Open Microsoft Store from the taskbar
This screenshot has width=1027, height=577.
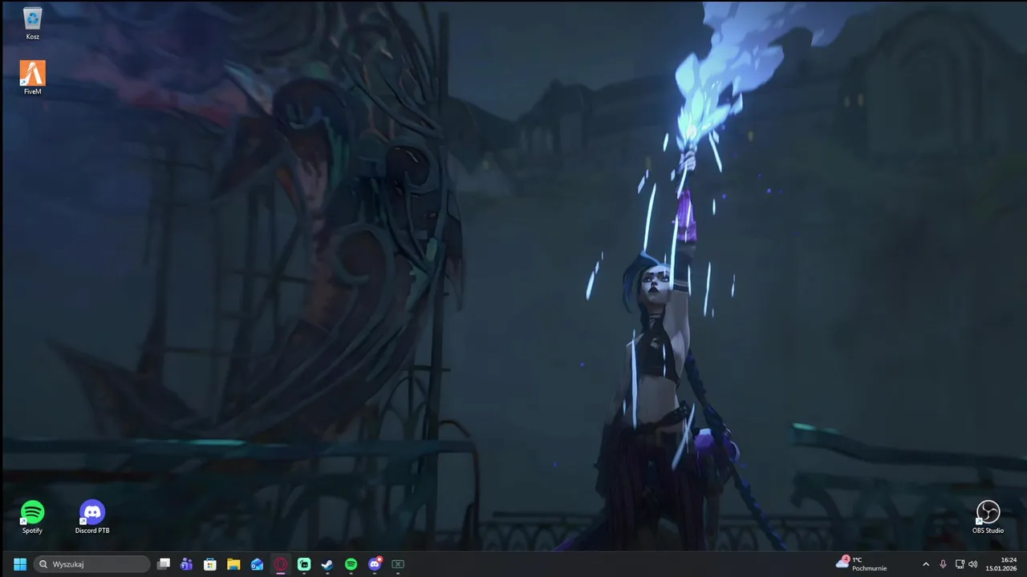click(210, 564)
